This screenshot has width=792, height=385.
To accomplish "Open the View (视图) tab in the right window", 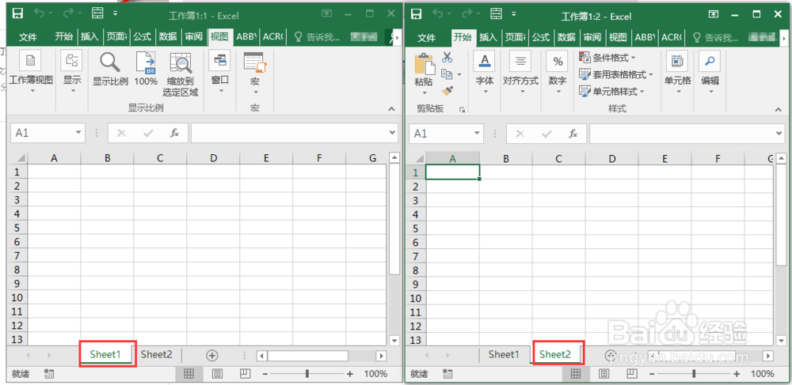I will click(x=618, y=37).
